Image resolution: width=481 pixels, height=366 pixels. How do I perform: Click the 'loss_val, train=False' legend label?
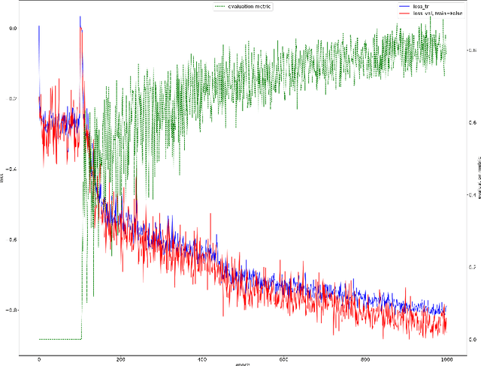pyautogui.click(x=437, y=13)
